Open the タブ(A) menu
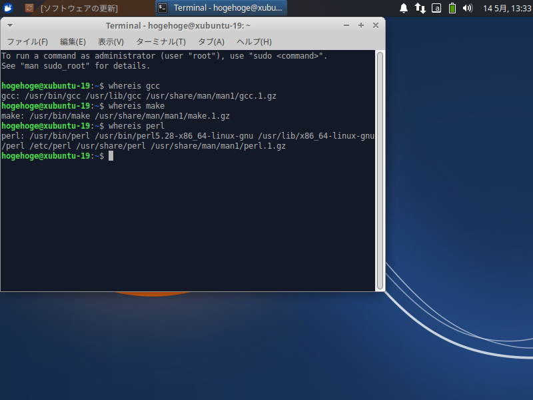This screenshot has height=400, width=533. click(211, 42)
